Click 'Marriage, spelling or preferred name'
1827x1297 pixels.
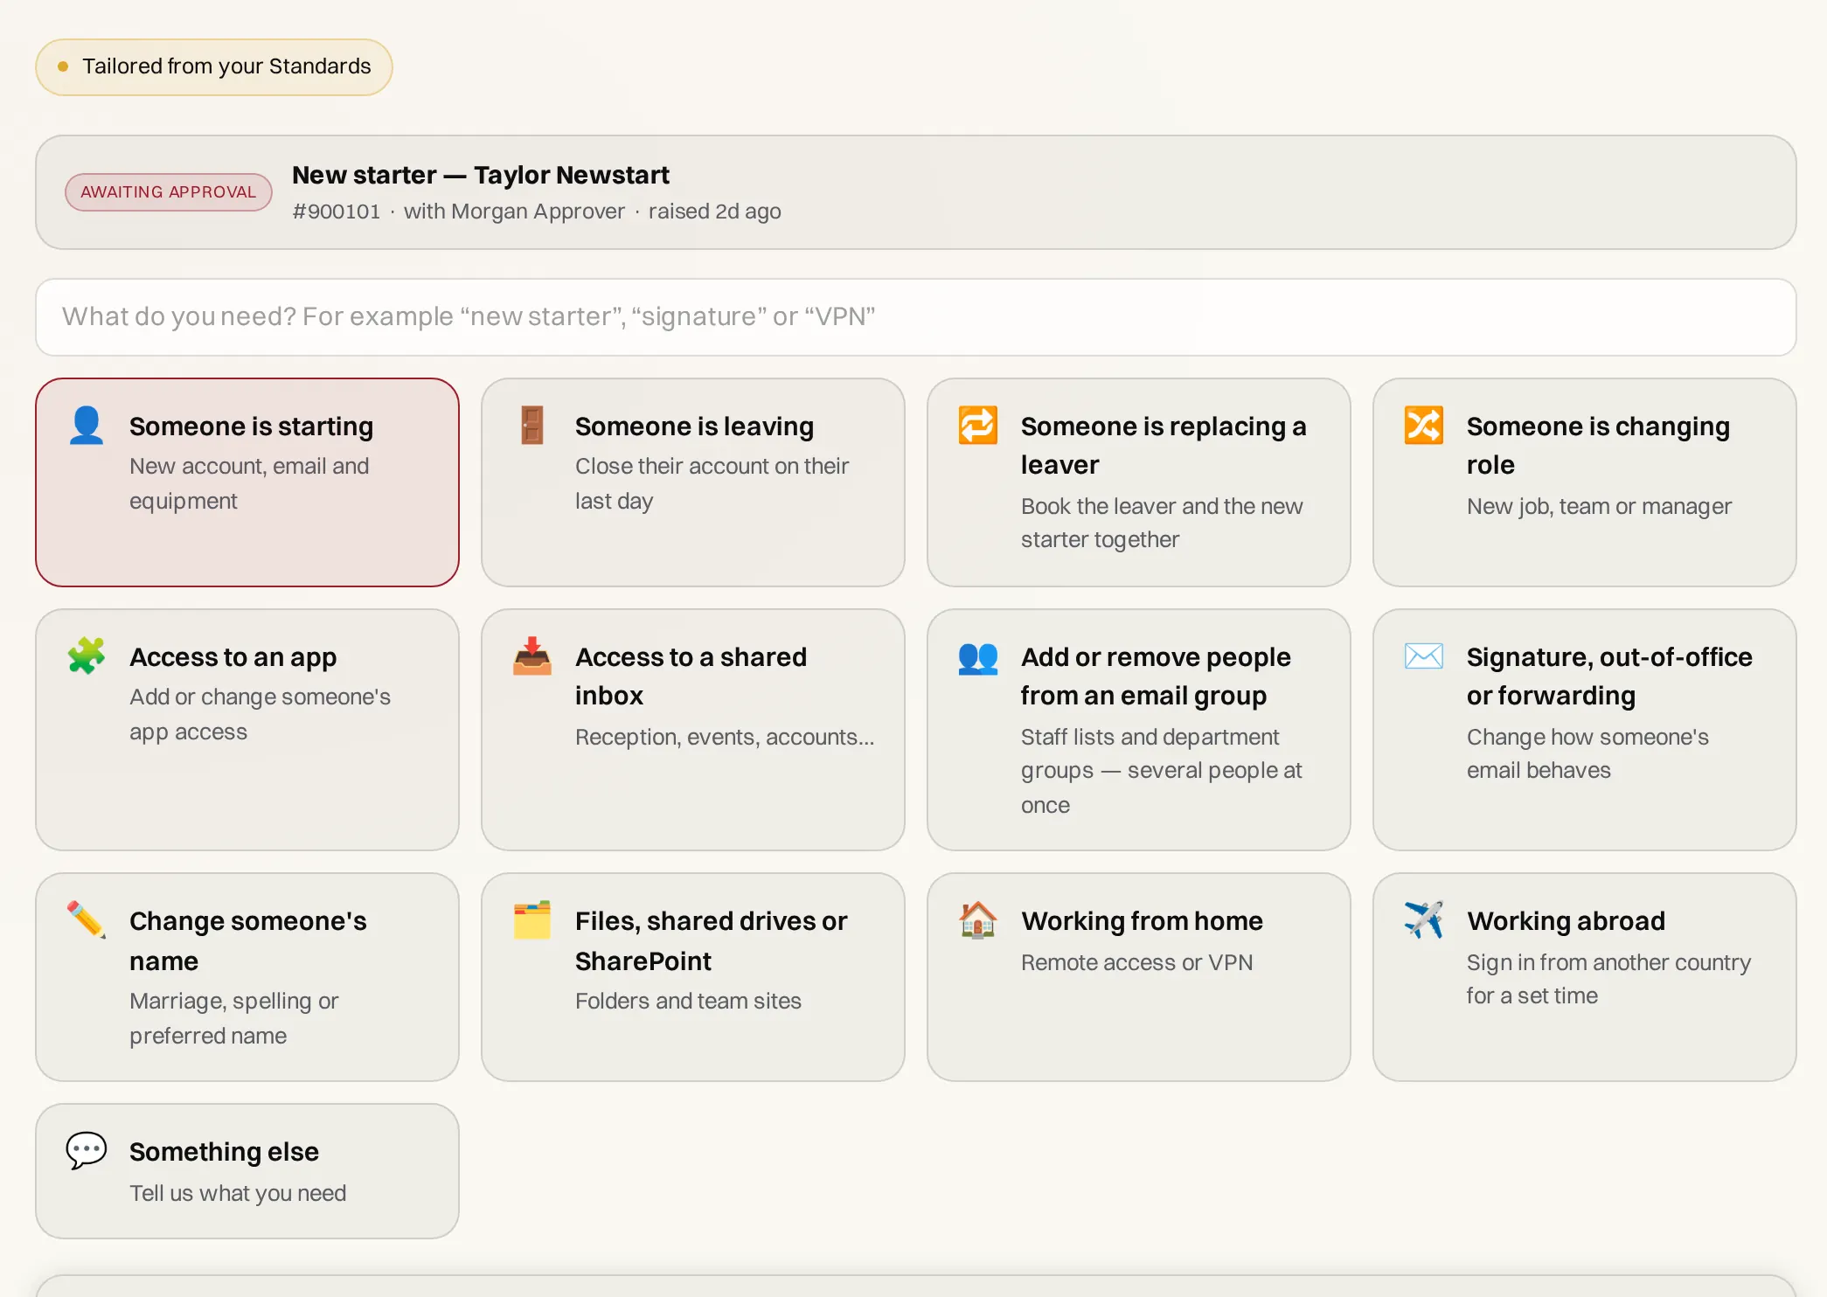234,1018
